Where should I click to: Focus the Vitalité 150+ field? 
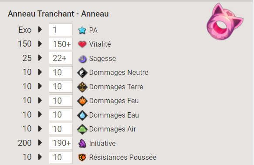tap(61, 44)
